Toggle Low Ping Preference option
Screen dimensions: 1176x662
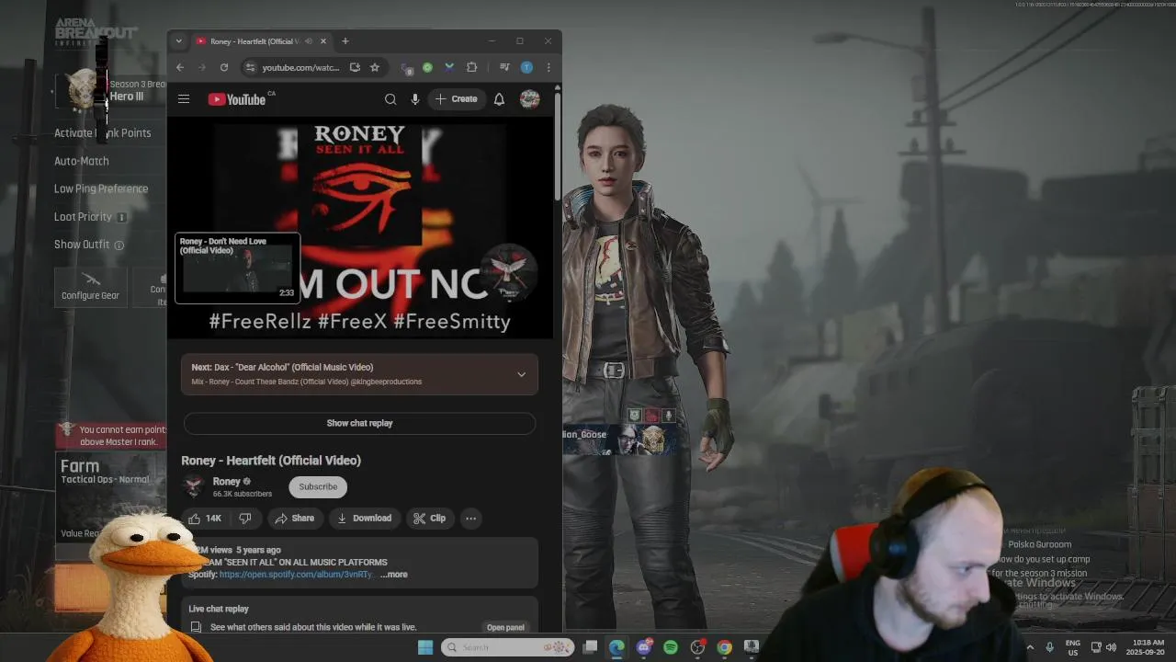[x=101, y=188]
